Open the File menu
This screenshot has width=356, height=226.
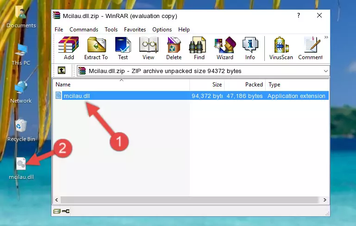pos(59,30)
